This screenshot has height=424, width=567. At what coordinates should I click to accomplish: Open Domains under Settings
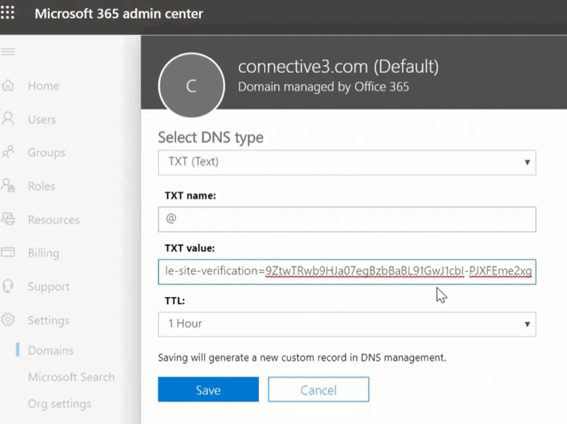pyautogui.click(x=50, y=350)
